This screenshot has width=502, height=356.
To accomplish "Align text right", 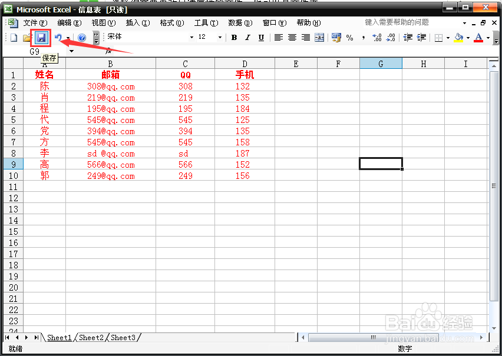I will (x=306, y=38).
